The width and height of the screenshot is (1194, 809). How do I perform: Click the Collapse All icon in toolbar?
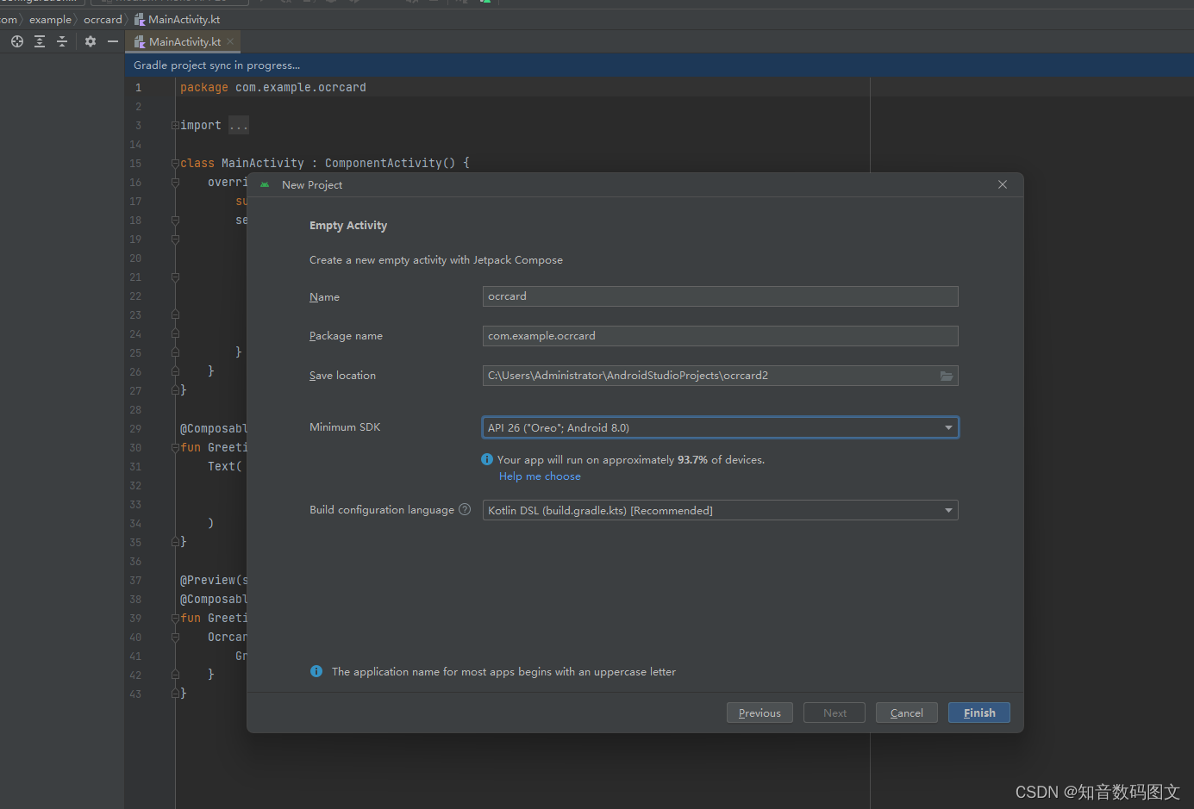[61, 40]
